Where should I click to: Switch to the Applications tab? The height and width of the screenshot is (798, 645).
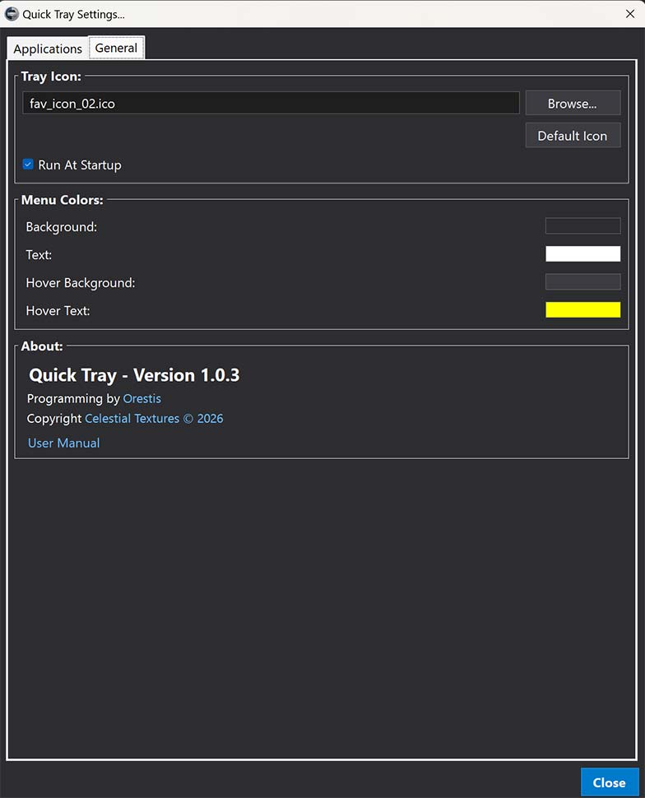pyautogui.click(x=48, y=49)
